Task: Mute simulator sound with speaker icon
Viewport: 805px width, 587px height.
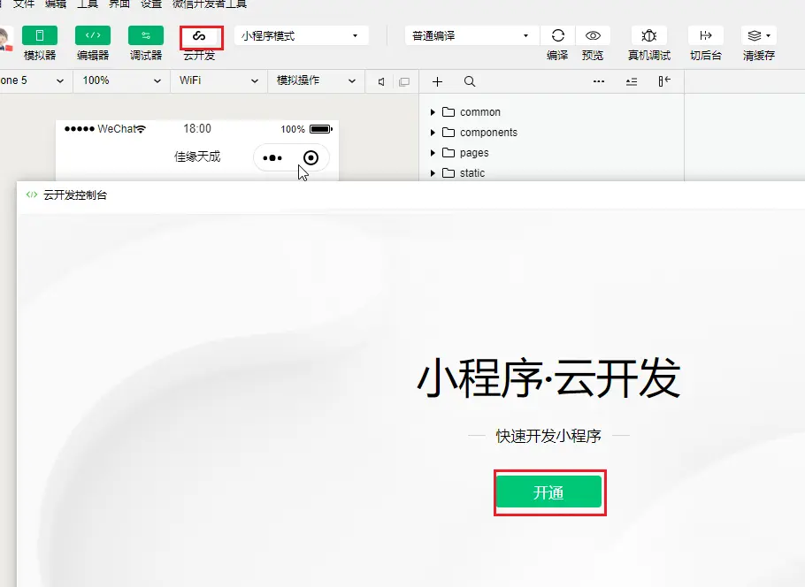Action: (381, 81)
